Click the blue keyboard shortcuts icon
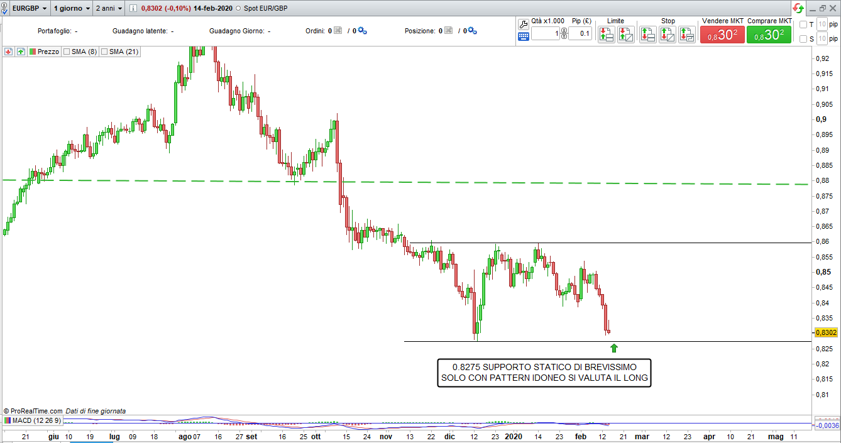 pyautogui.click(x=524, y=36)
